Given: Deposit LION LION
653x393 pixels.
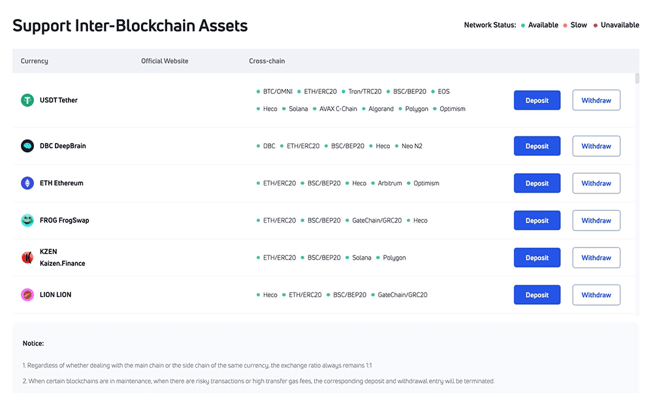Looking at the screenshot, I should click(537, 295).
